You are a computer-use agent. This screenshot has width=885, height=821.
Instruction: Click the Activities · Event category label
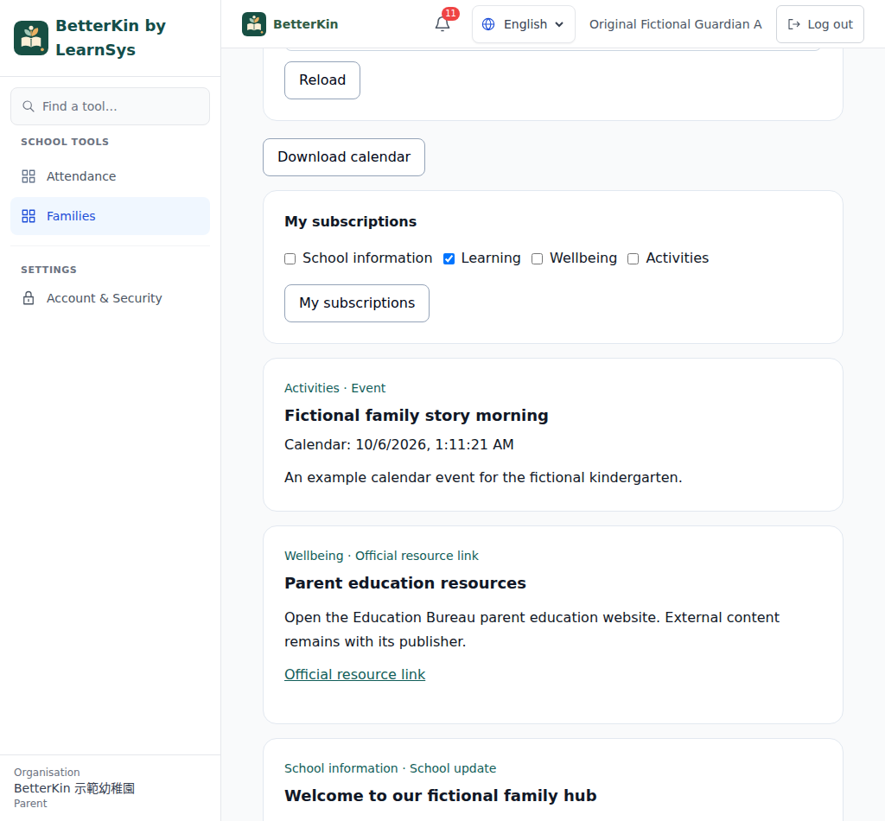click(x=335, y=388)
